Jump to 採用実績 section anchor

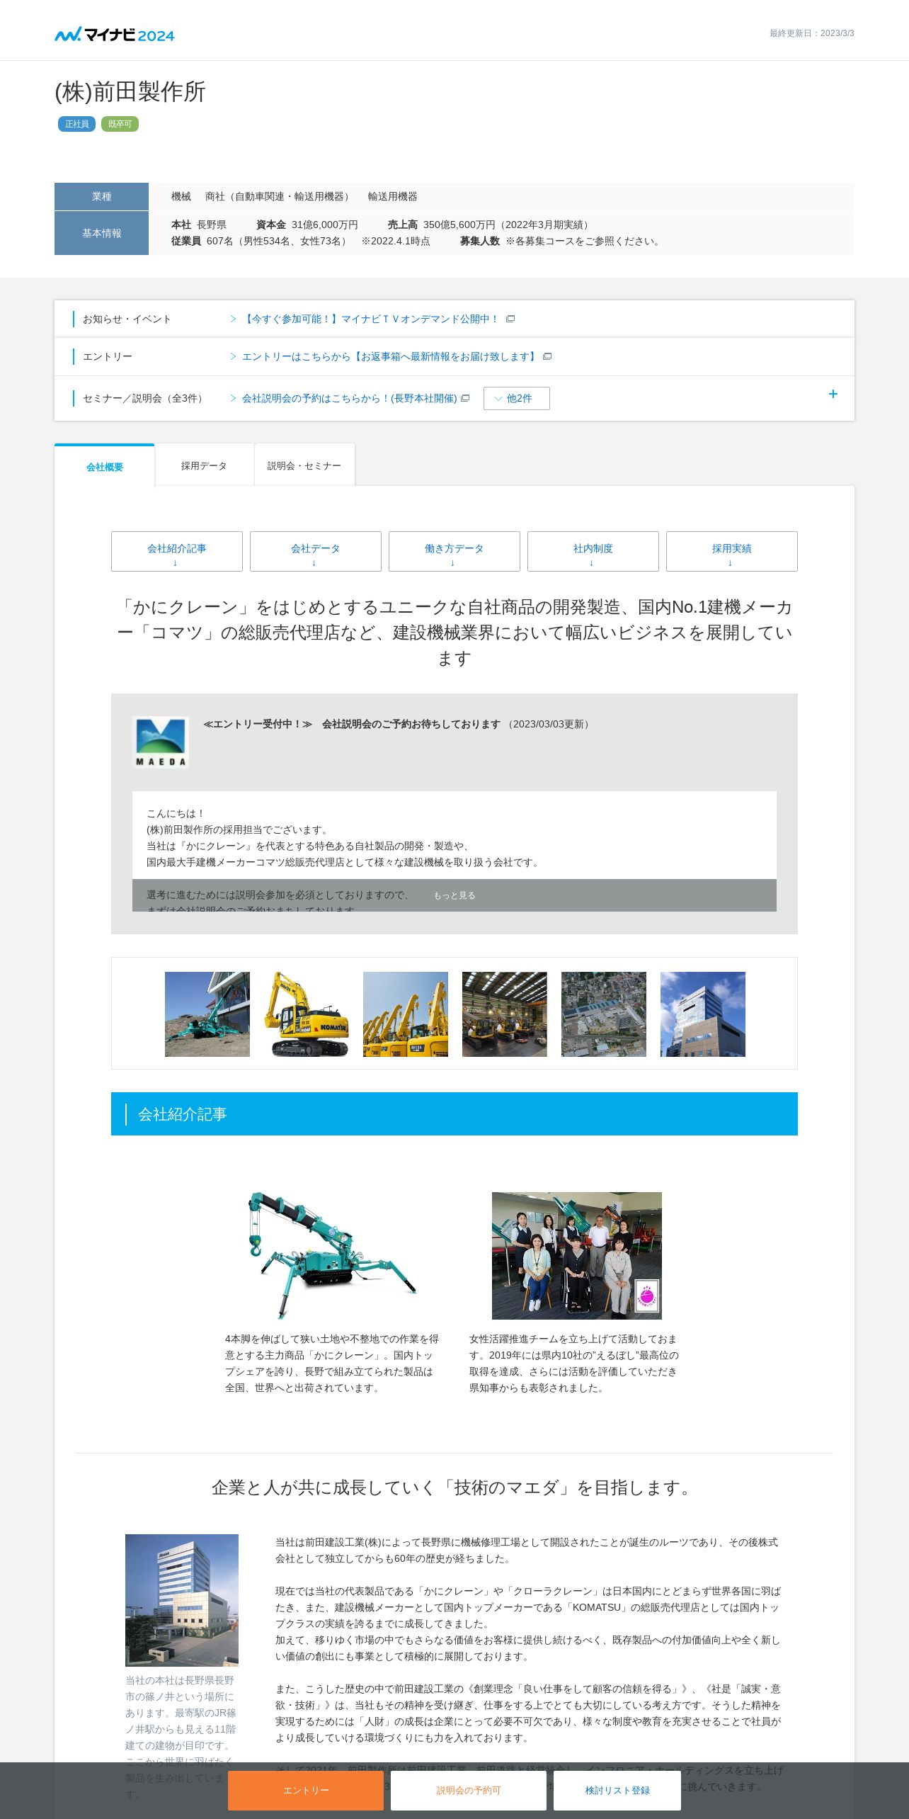pyautogui.click(x=732, y=551)
